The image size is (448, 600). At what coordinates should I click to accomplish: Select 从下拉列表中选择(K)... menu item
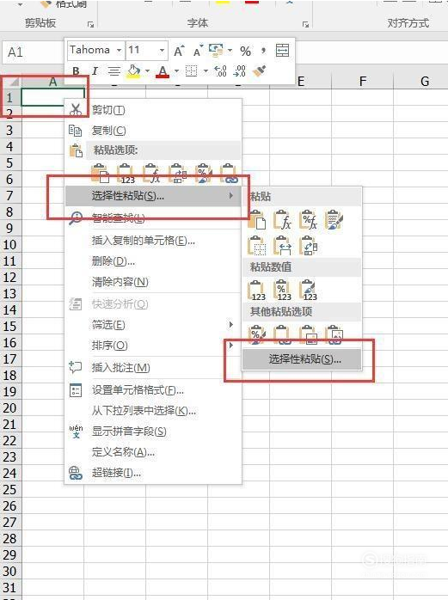point(153,411)
